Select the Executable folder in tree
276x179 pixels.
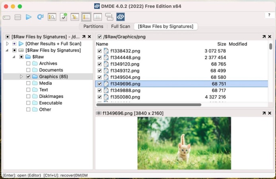pyautogui.click(x=51, y=103)
